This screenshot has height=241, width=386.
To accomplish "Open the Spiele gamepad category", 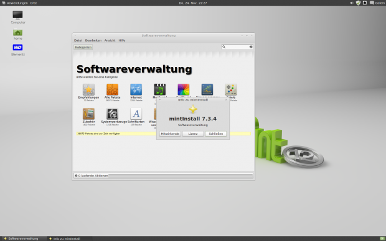I will 231,89.
